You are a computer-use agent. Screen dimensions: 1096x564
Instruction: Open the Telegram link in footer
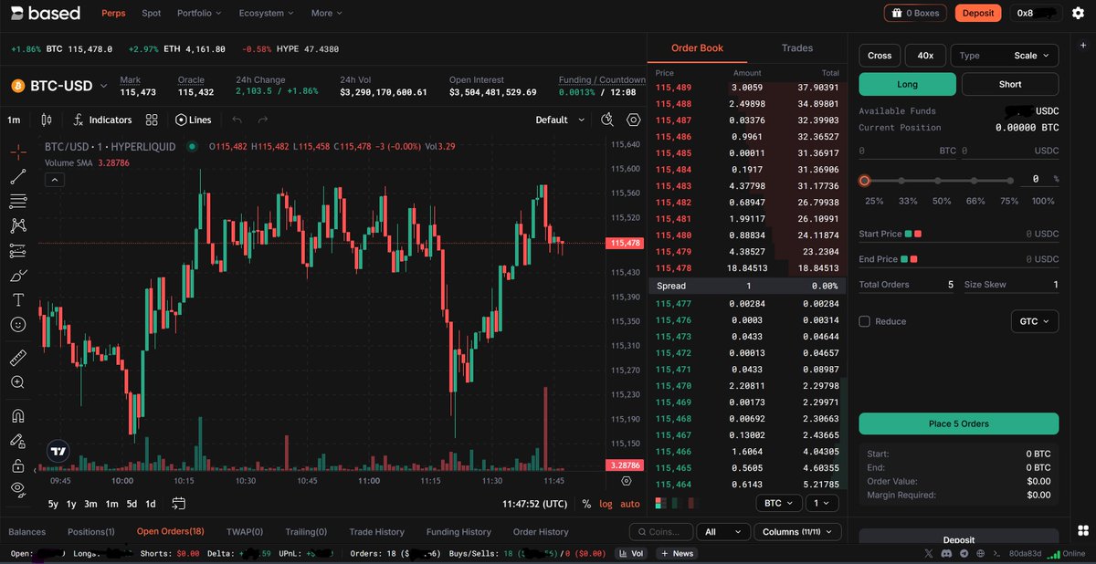coord(963,553)
